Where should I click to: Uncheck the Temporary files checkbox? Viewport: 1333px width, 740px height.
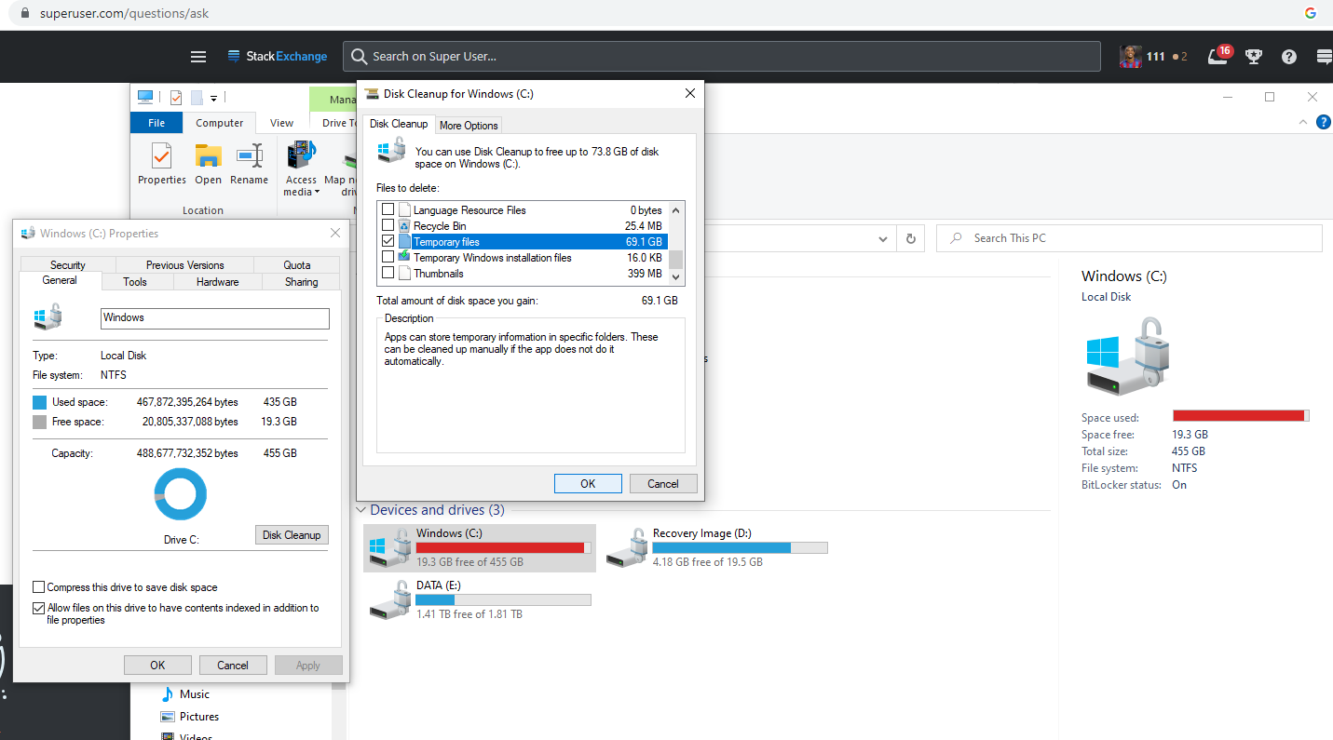coord(388,242)
